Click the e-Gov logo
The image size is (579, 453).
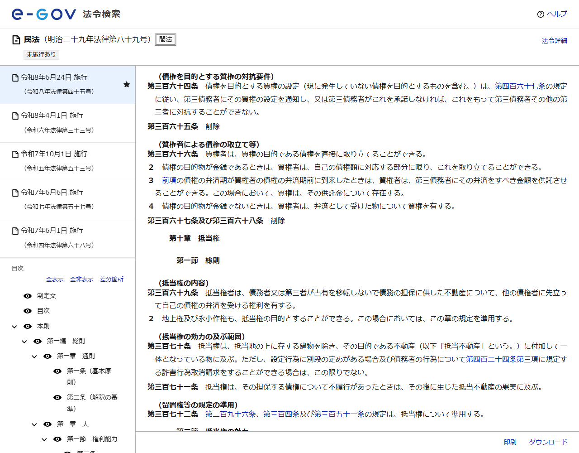click(44, 14)
